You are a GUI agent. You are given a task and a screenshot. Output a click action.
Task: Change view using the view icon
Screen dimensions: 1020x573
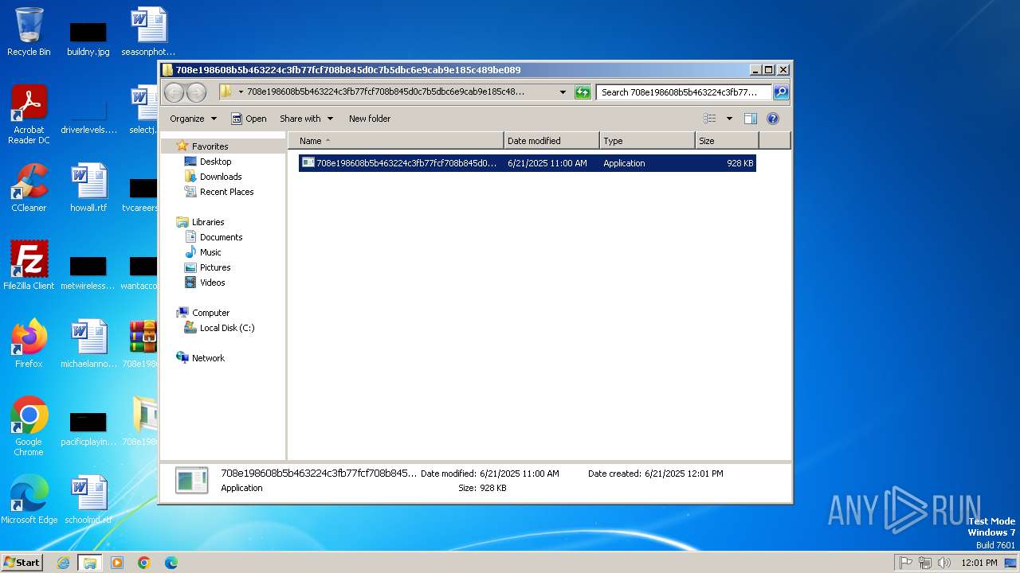click(x=709, y=119)
